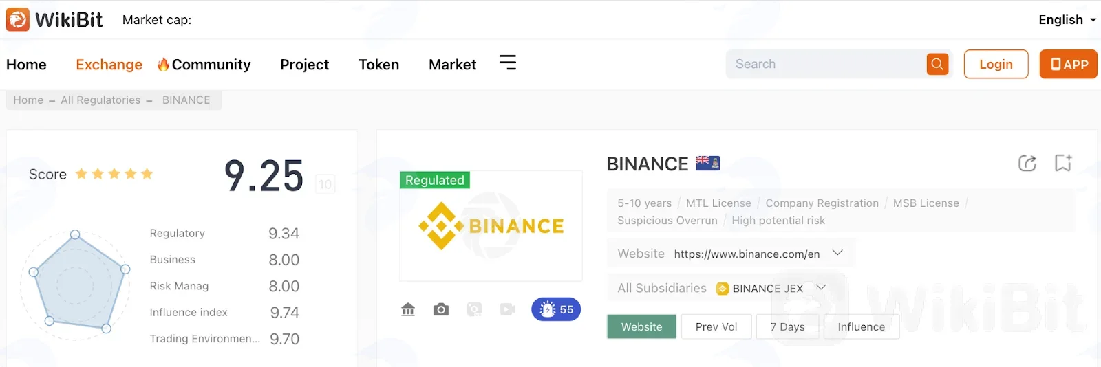
Task: Select the Website tab
Action: pyautogui.click(x=641, y=326)
